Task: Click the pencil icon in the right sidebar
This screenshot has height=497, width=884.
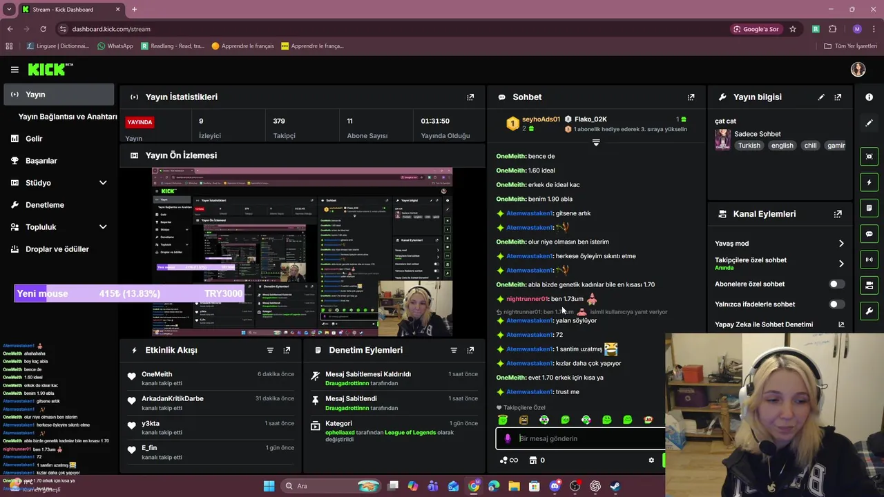Action: coord(869,123)
